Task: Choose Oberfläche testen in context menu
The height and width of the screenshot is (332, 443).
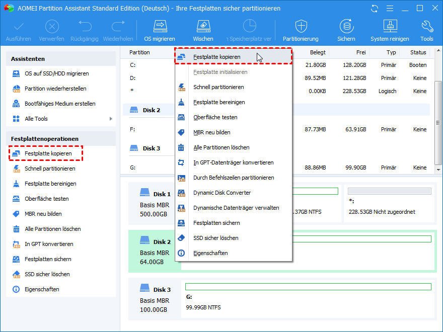Action: [234, 117]
